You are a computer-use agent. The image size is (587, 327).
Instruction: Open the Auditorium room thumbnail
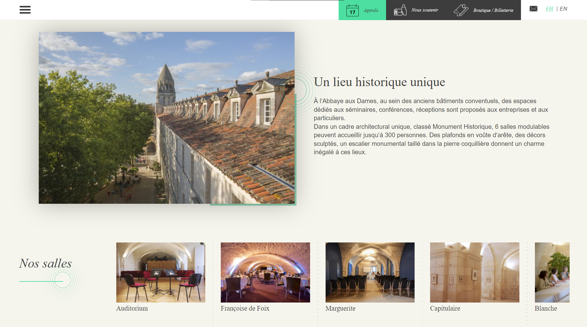tap(161, 272)
